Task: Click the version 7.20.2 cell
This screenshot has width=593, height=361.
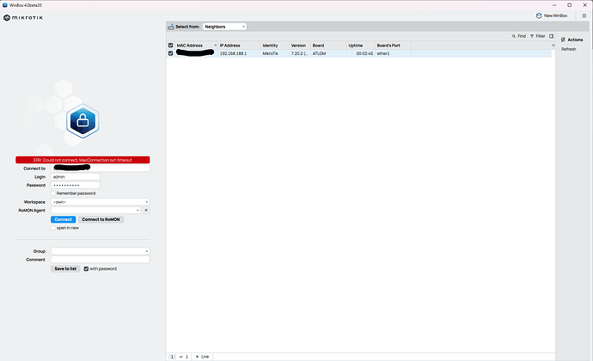Action: 299,53
